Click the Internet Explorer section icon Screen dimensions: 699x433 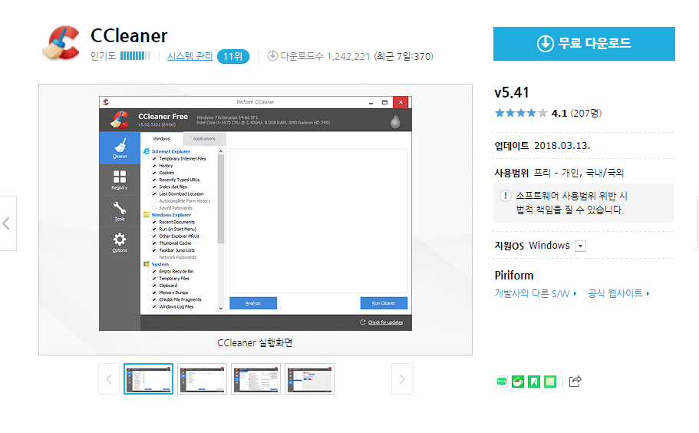147,151
